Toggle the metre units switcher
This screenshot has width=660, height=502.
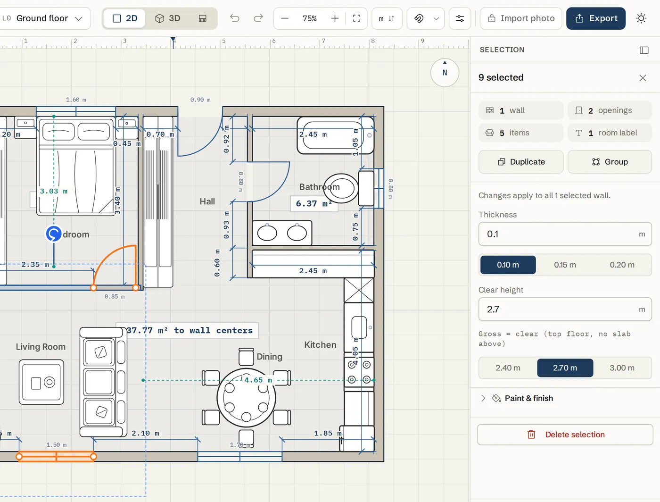[387, 18]
